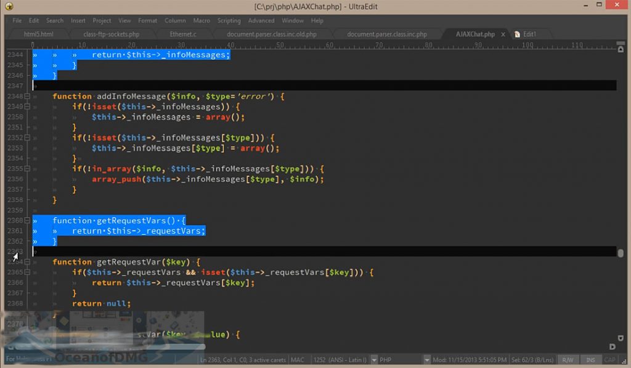Collapse the fold at line 2360
This screenshot has height=368, width=631.
pyautogui.click(x=27, y=220)
